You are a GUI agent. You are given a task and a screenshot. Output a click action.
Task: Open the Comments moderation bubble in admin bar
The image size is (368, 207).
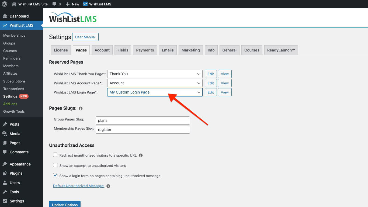click(x=55, y=4)
